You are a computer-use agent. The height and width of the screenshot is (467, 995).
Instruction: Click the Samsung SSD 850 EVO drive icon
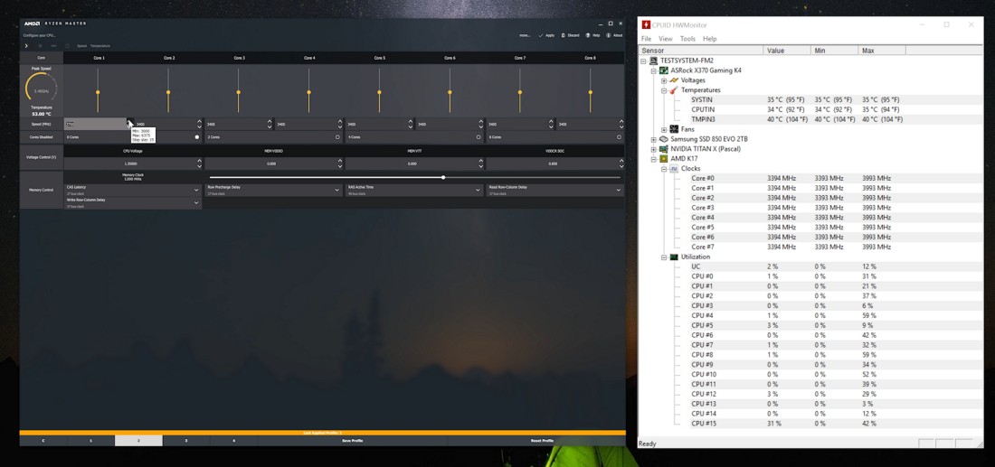click(664, 139)
